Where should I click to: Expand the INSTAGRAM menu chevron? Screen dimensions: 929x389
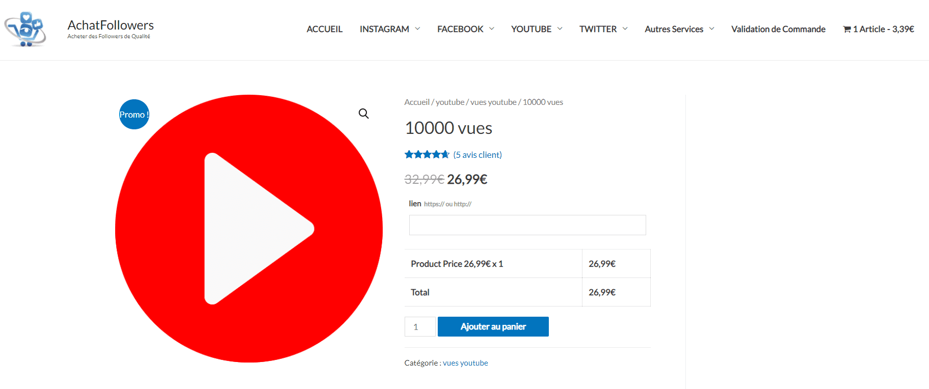417,29
